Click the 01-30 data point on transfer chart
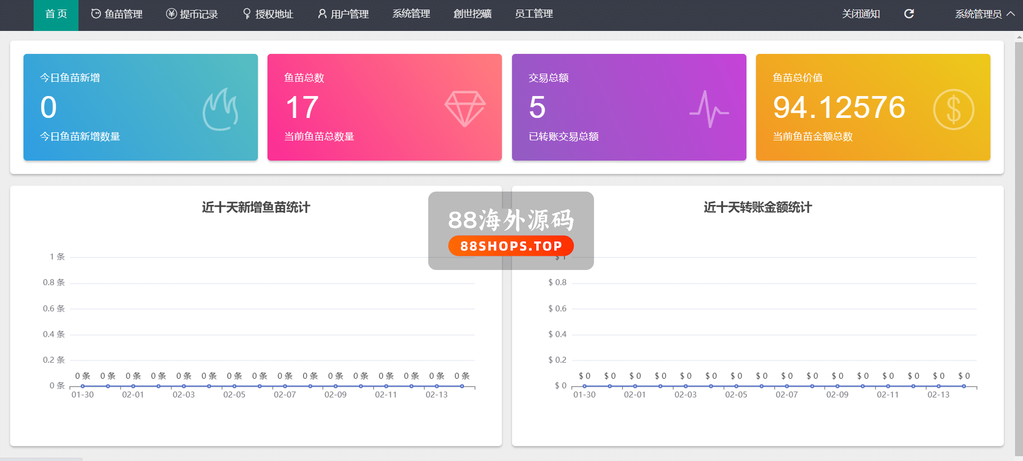 [585, 386]
